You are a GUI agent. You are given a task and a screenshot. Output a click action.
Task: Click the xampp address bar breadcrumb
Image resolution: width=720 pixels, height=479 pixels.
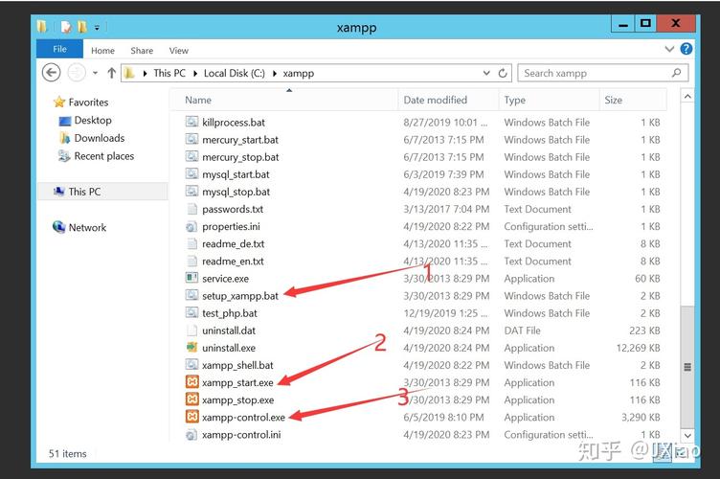coord(299,73)
